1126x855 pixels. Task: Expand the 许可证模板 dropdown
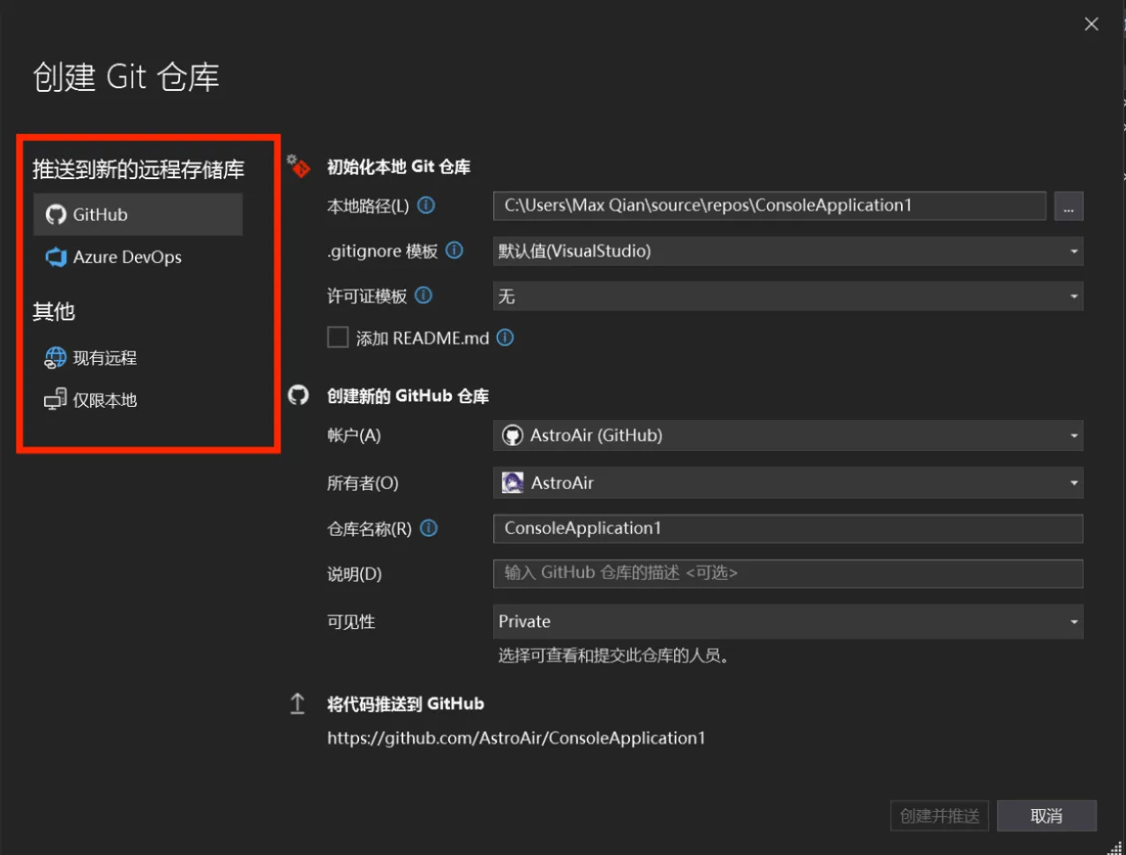pyautogui.click(x=787, y=296)
